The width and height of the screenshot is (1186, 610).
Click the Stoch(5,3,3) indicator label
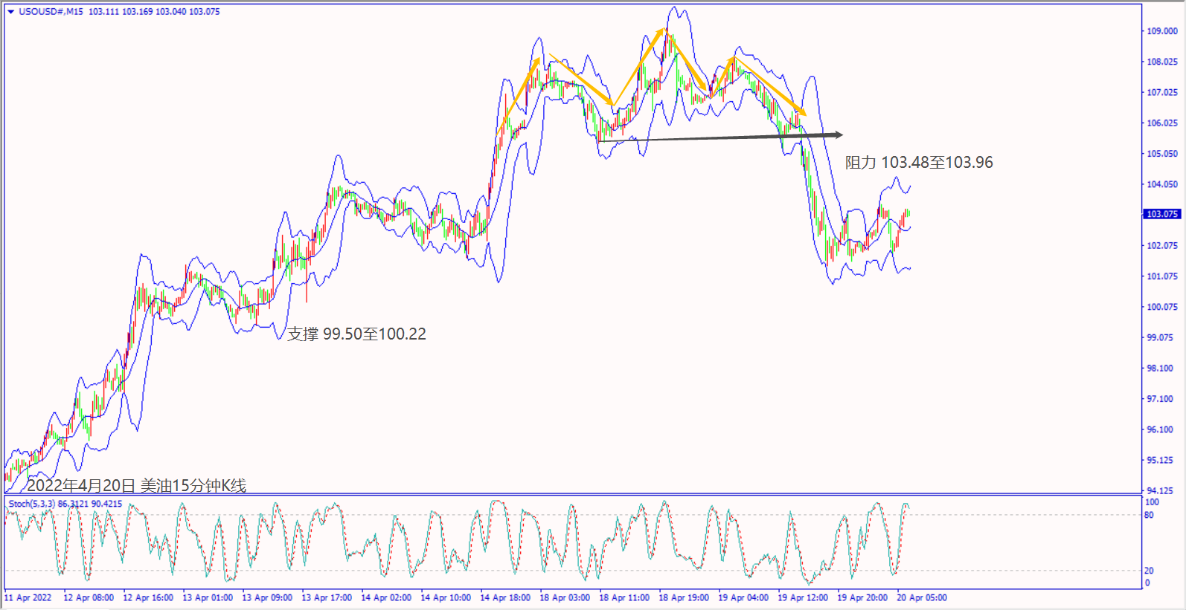click(x=32, y=504)
